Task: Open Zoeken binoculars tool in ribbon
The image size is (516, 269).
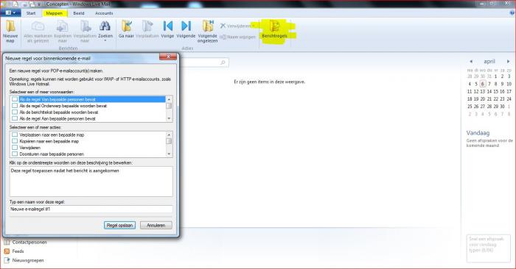Action: point(105,26)
